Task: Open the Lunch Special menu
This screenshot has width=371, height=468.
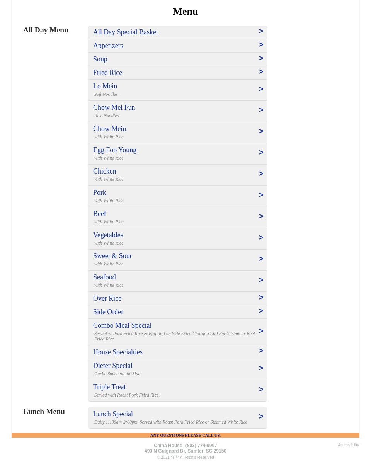Action: (x=113, y=414)
